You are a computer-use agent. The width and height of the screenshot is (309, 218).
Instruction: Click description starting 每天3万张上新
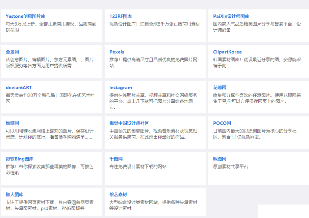pos(51,27)
